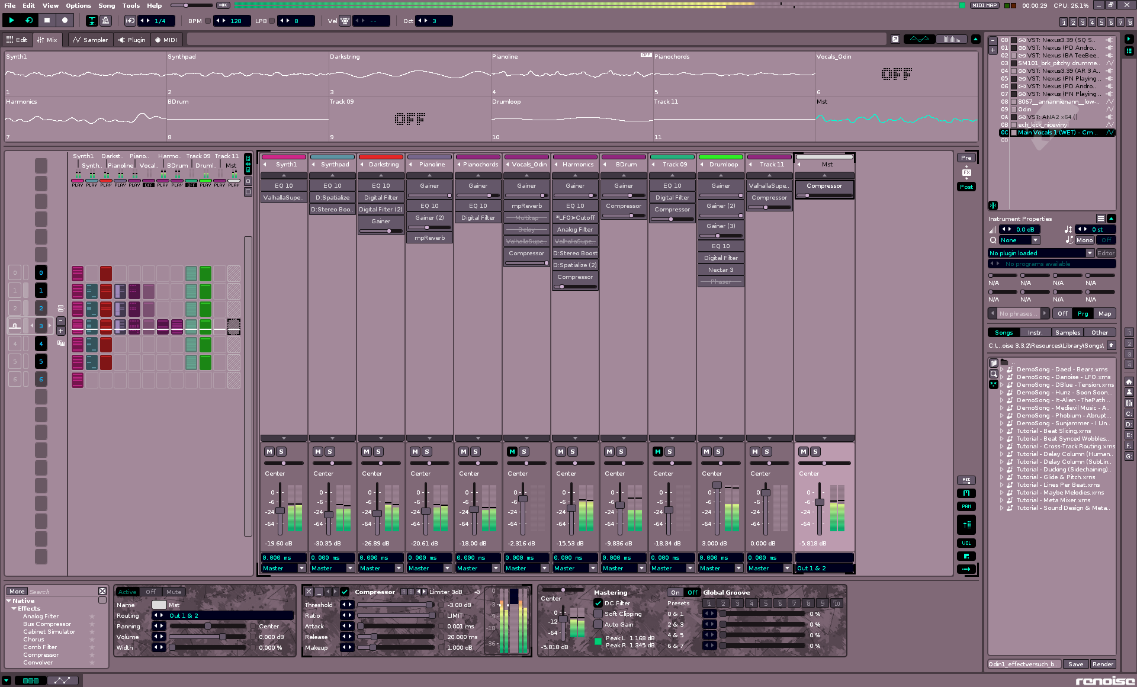Click the parent directory arrow beside Songs path
This screenshot has width=1137, height=687.
point(1111,345)
